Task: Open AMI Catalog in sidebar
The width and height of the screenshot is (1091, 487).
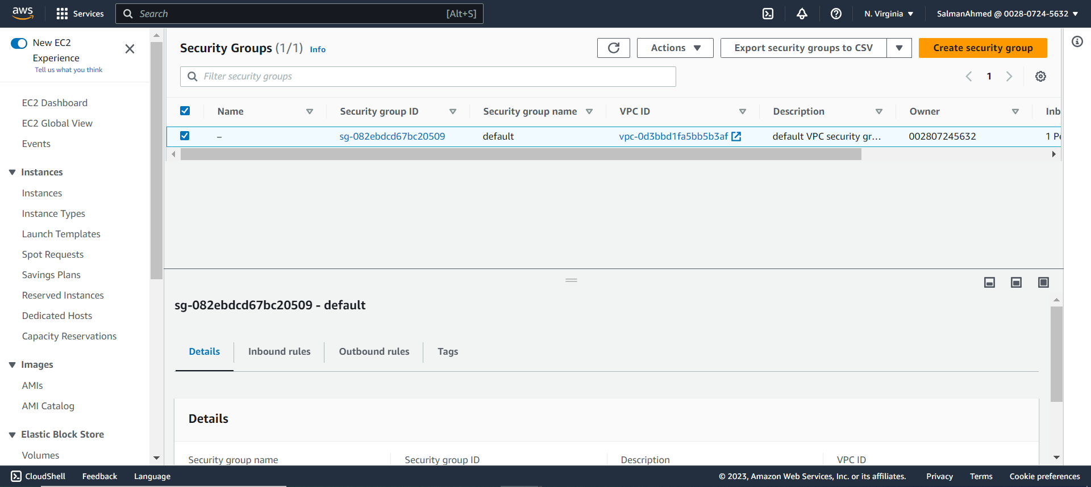Action: [48, 406]
